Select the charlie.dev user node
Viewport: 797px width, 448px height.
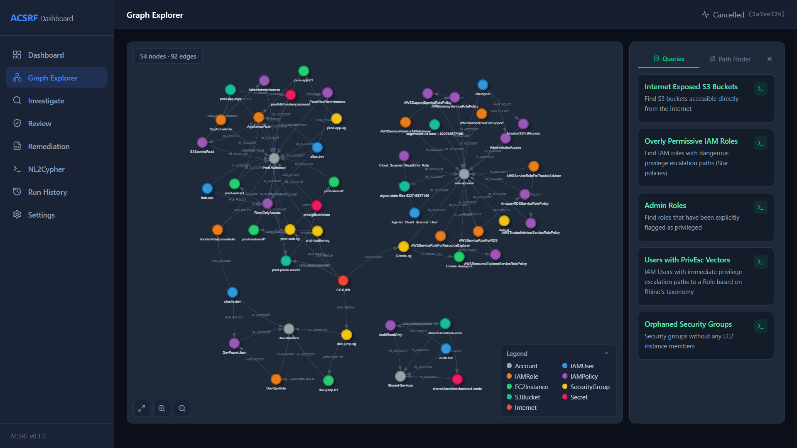tap(233, 292)
